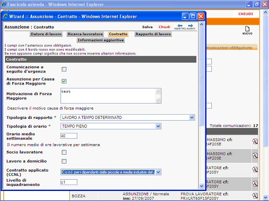Go back with the INDIETRO arrow

[x=180, y=27]
